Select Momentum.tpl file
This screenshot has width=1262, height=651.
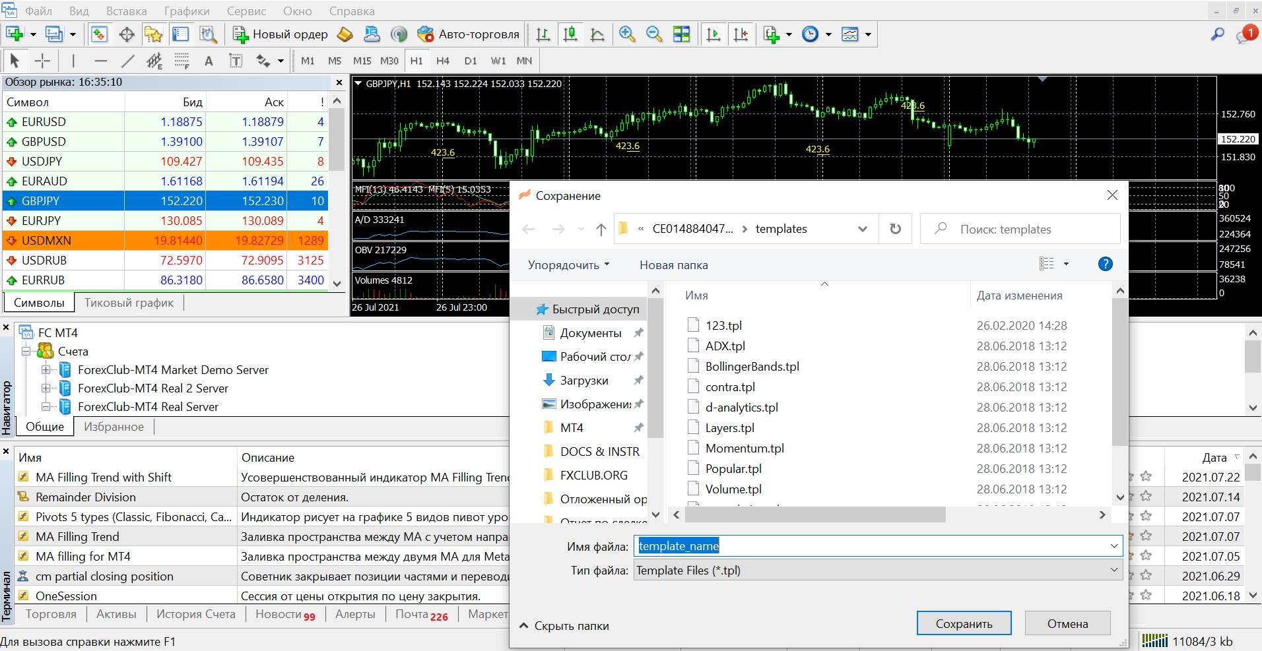coord(745,449)
